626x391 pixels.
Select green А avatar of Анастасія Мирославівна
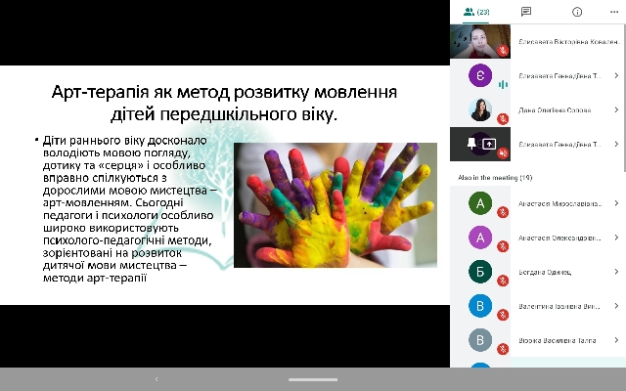point(480,203)
